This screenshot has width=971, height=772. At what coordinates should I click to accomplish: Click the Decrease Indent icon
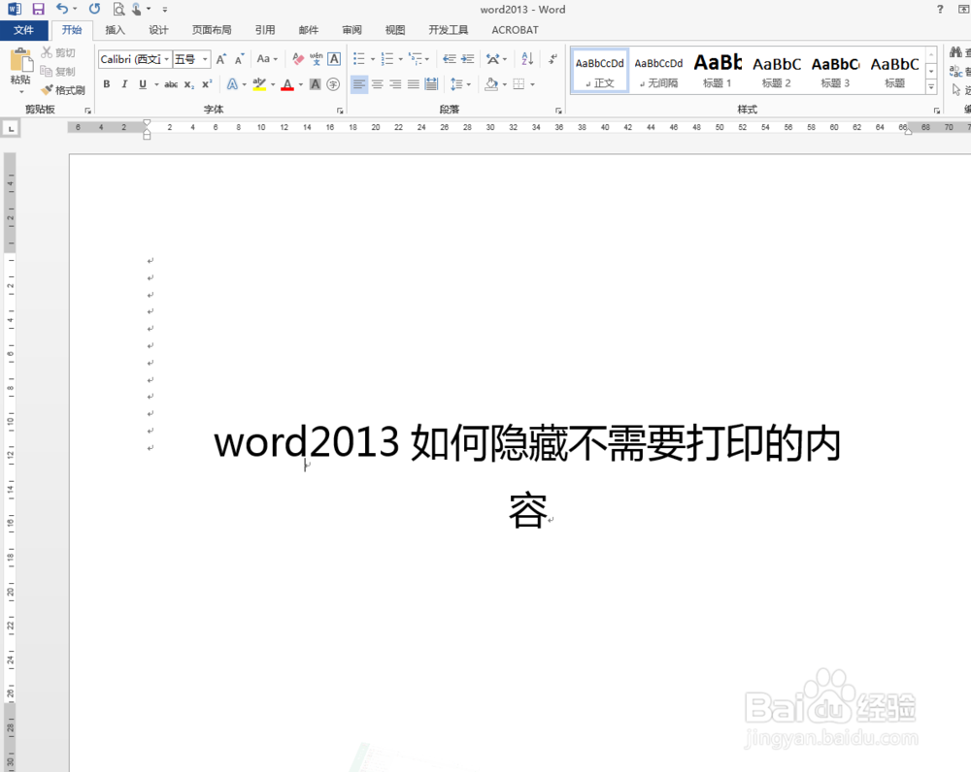coord(450,59)
